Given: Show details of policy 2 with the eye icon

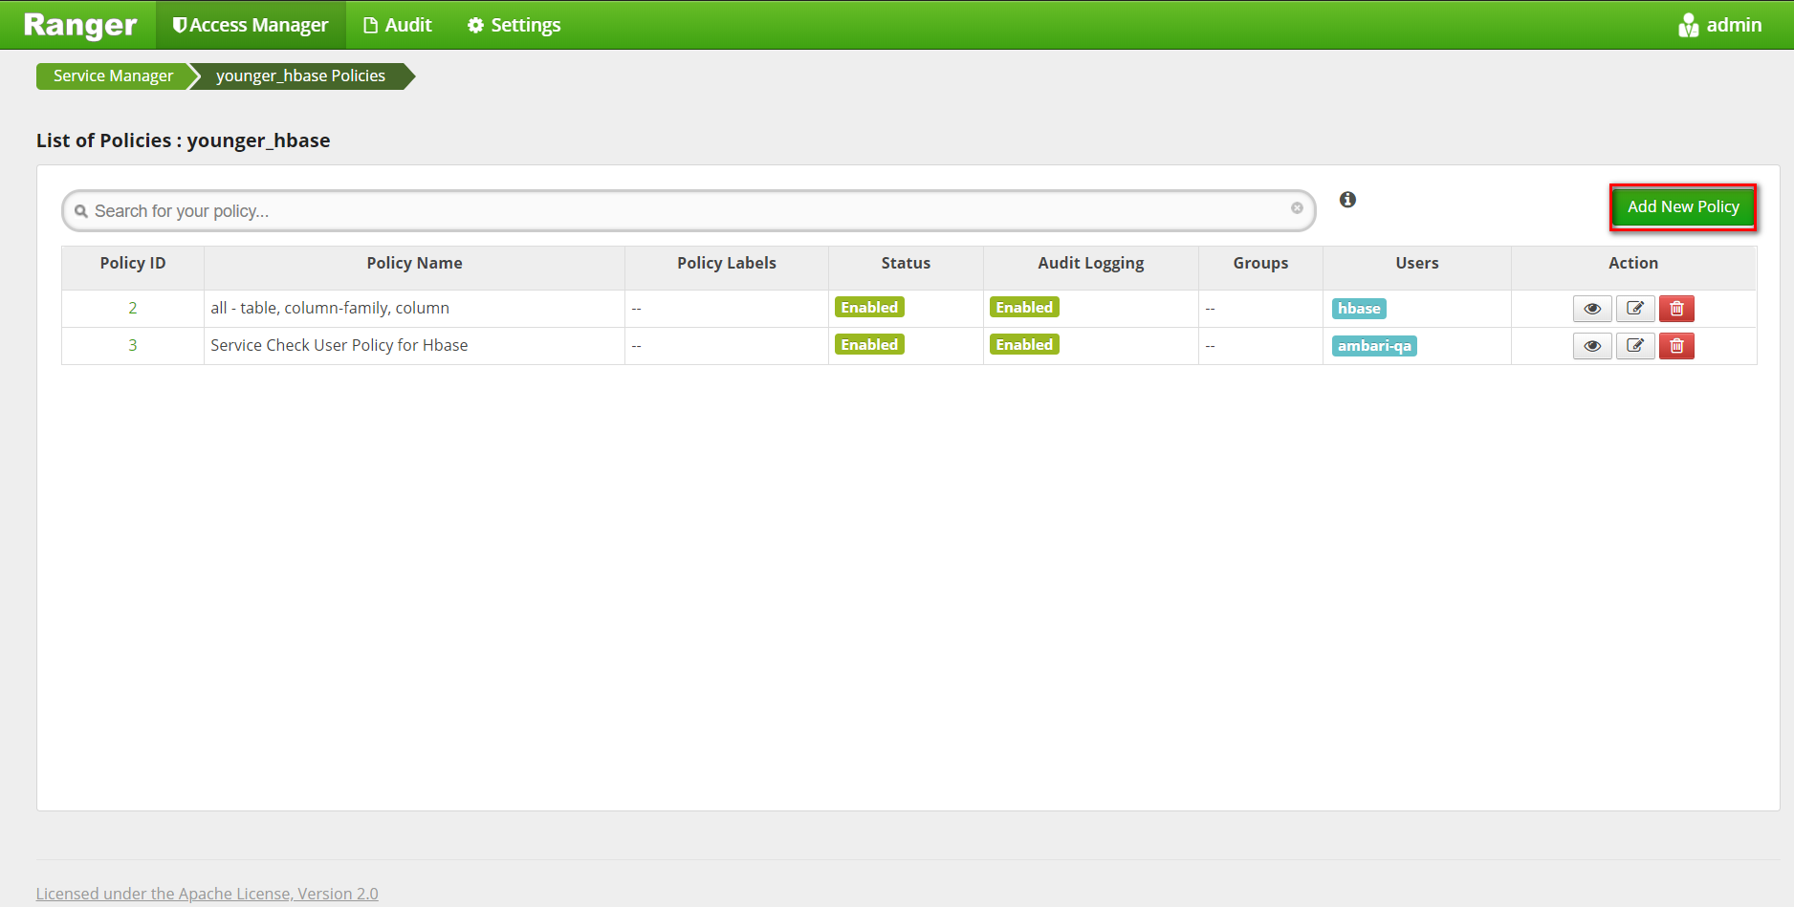Looking at the screenshot, I should pyautogui.click(x=1592, y=308).
